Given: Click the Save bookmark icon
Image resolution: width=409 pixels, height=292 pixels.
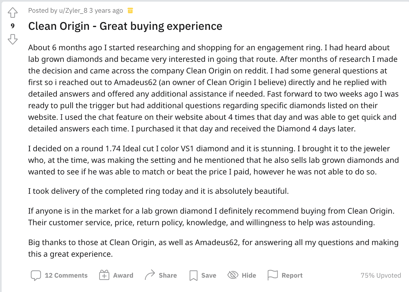Looking at the screenshot, I should (x=193, y=275).
